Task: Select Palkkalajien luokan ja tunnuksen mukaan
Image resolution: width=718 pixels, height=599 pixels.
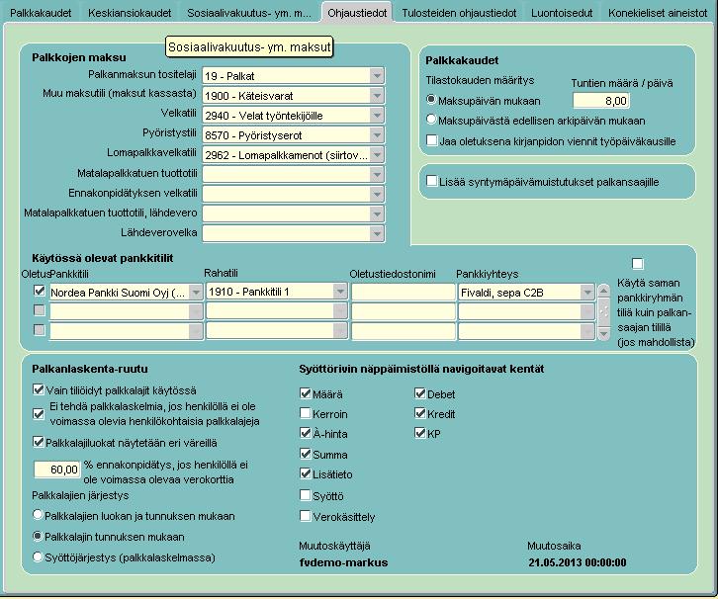Action: click(38, 514)
